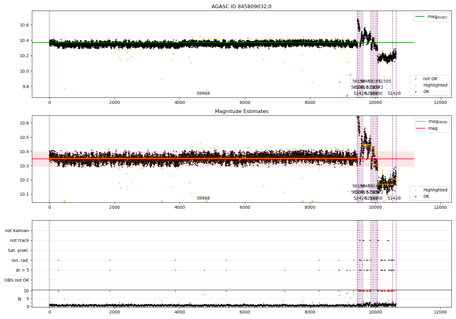
Task: Click the "10" tick on the bottom plot's dr axis
Action: 26,291
